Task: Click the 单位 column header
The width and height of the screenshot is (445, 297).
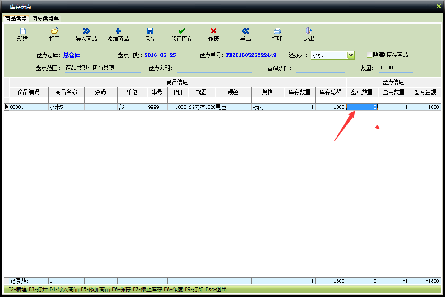Action: [x=132, y=92]
